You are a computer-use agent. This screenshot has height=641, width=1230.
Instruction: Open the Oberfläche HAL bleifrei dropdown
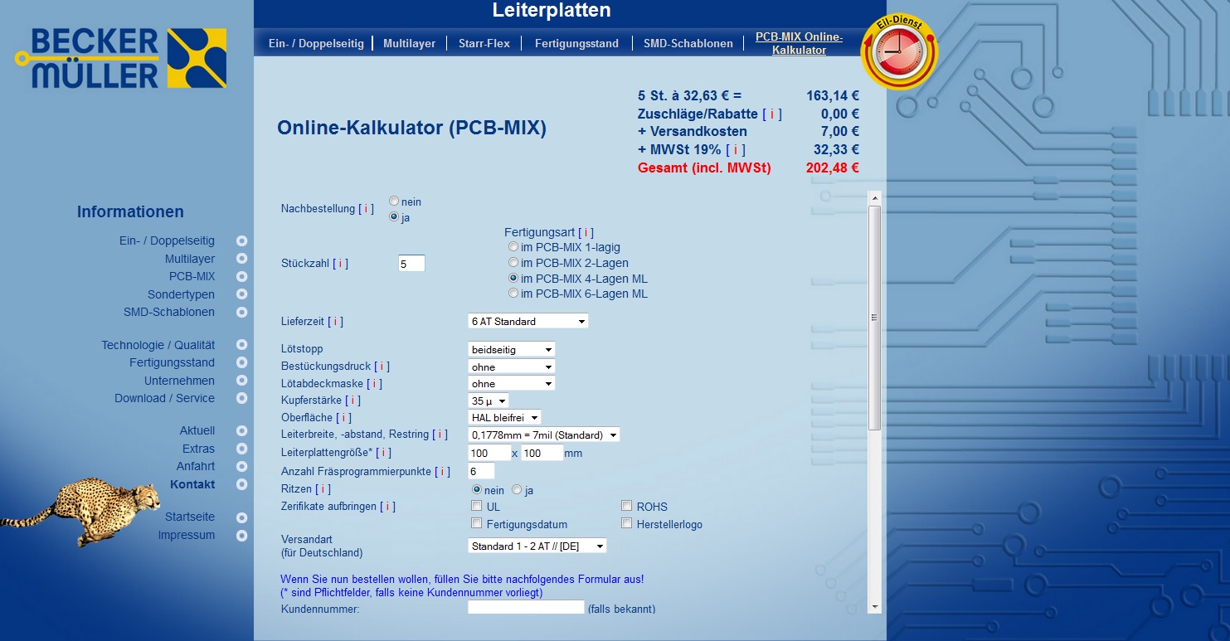[x=505, y=418]
